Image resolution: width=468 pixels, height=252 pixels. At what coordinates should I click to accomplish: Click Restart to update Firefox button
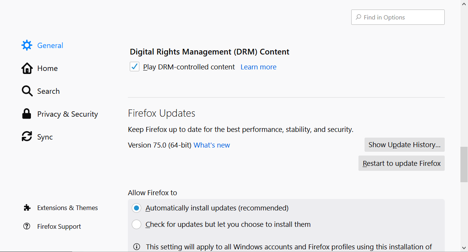[402, 163]
